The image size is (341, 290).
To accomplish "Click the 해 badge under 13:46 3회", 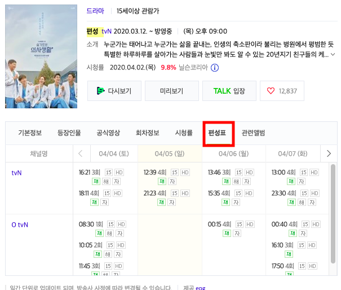I will [x=236, y=181].
